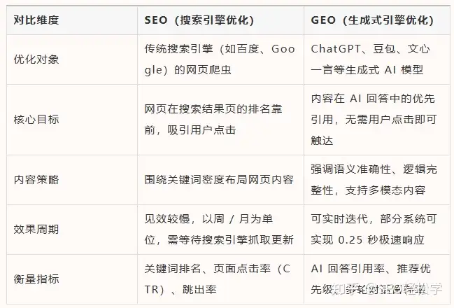Select the cell with 关键词排名、页面点击率

(220, 279)
